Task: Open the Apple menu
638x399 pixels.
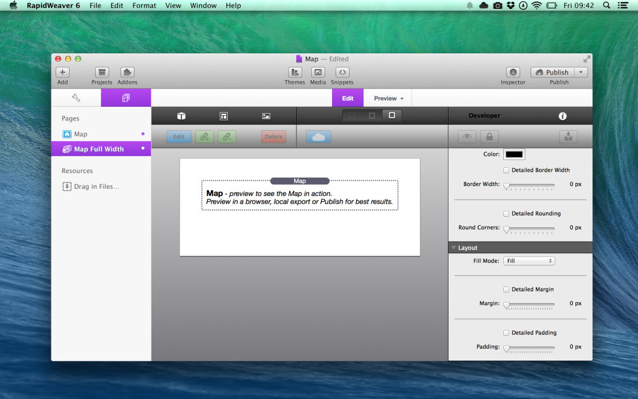Action: 14,5
